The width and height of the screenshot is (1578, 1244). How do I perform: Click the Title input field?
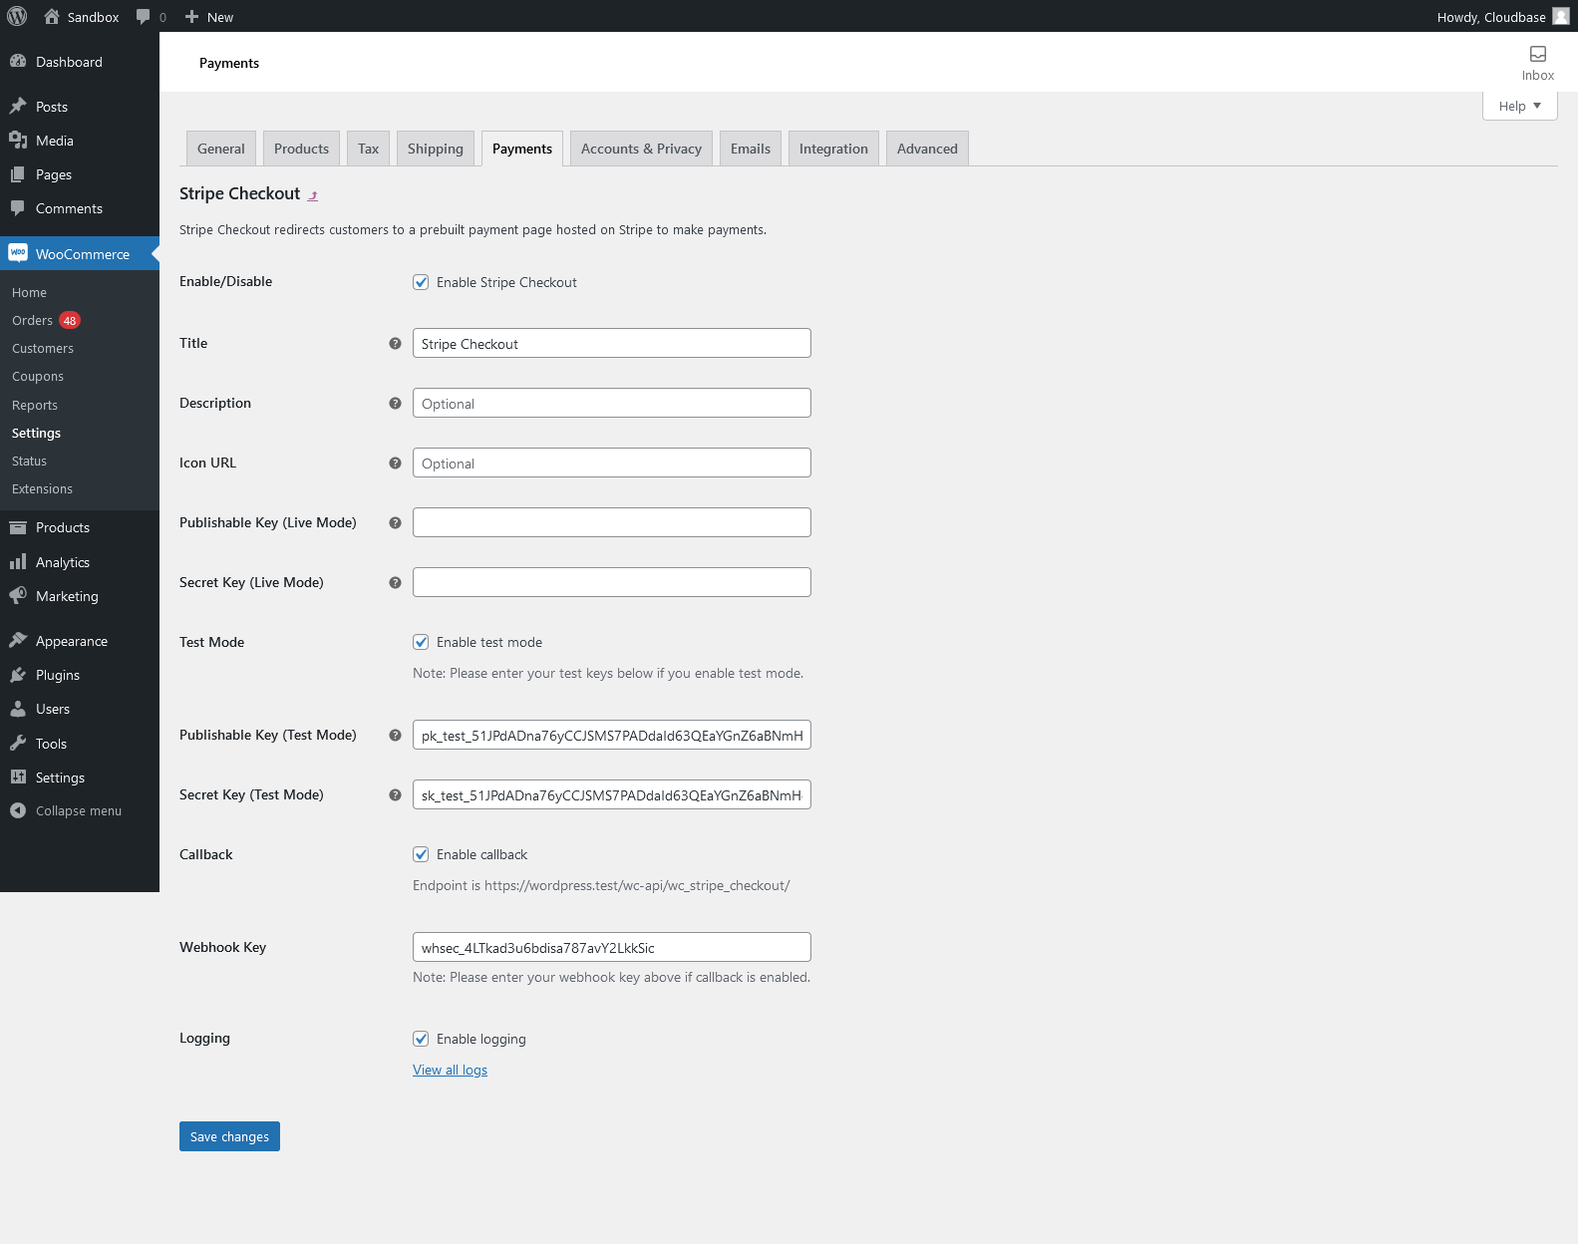tap(612, 343)
